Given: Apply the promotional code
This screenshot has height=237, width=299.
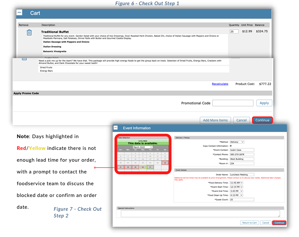Looking at the screenshot, I should coord(264,103).
